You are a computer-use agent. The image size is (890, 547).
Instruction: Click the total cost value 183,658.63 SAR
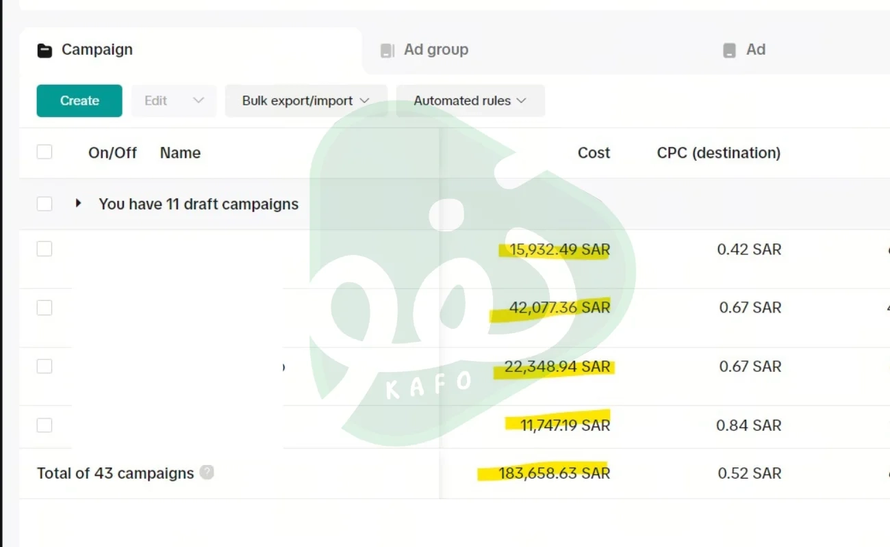click(554, 473)
